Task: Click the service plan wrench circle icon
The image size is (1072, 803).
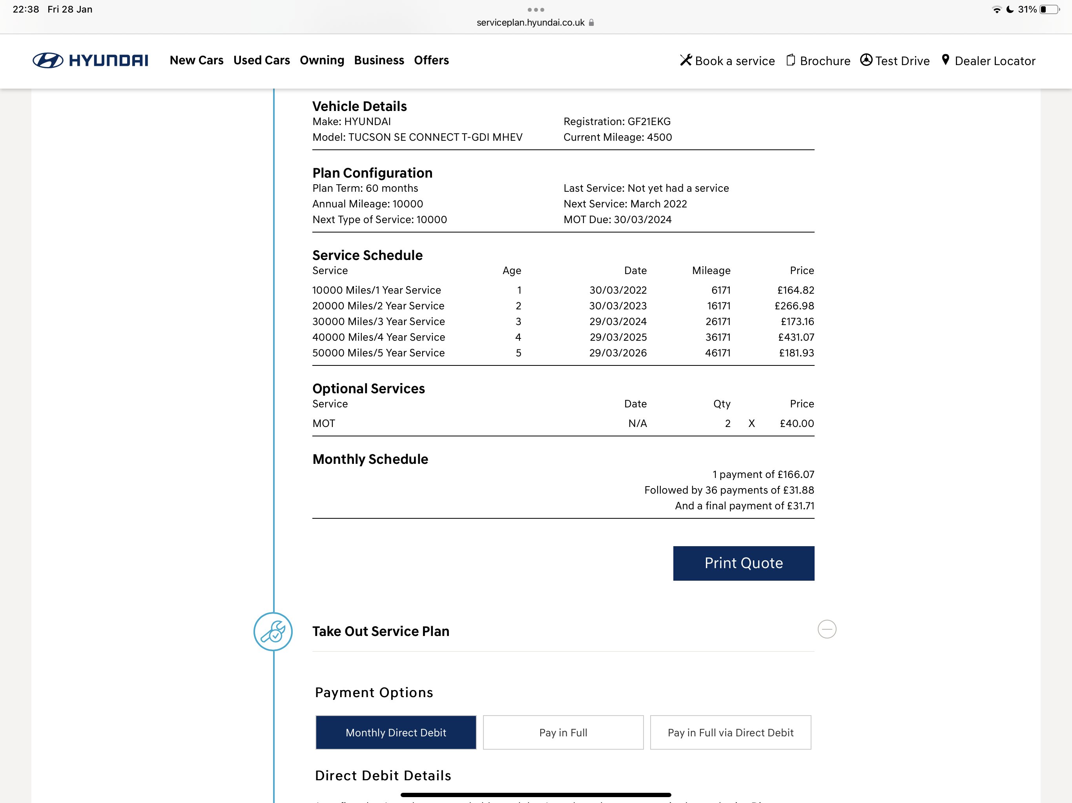Action: (273, 632)
